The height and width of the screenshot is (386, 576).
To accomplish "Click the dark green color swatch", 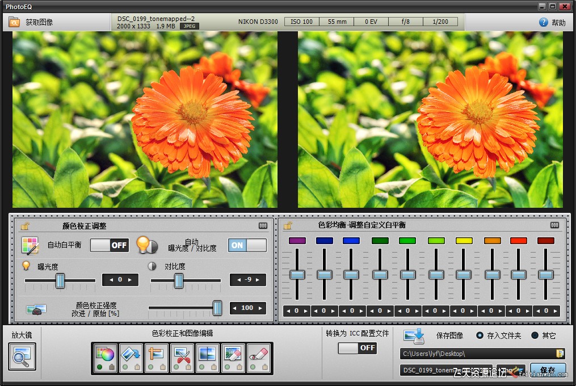I will click(380, 241).
